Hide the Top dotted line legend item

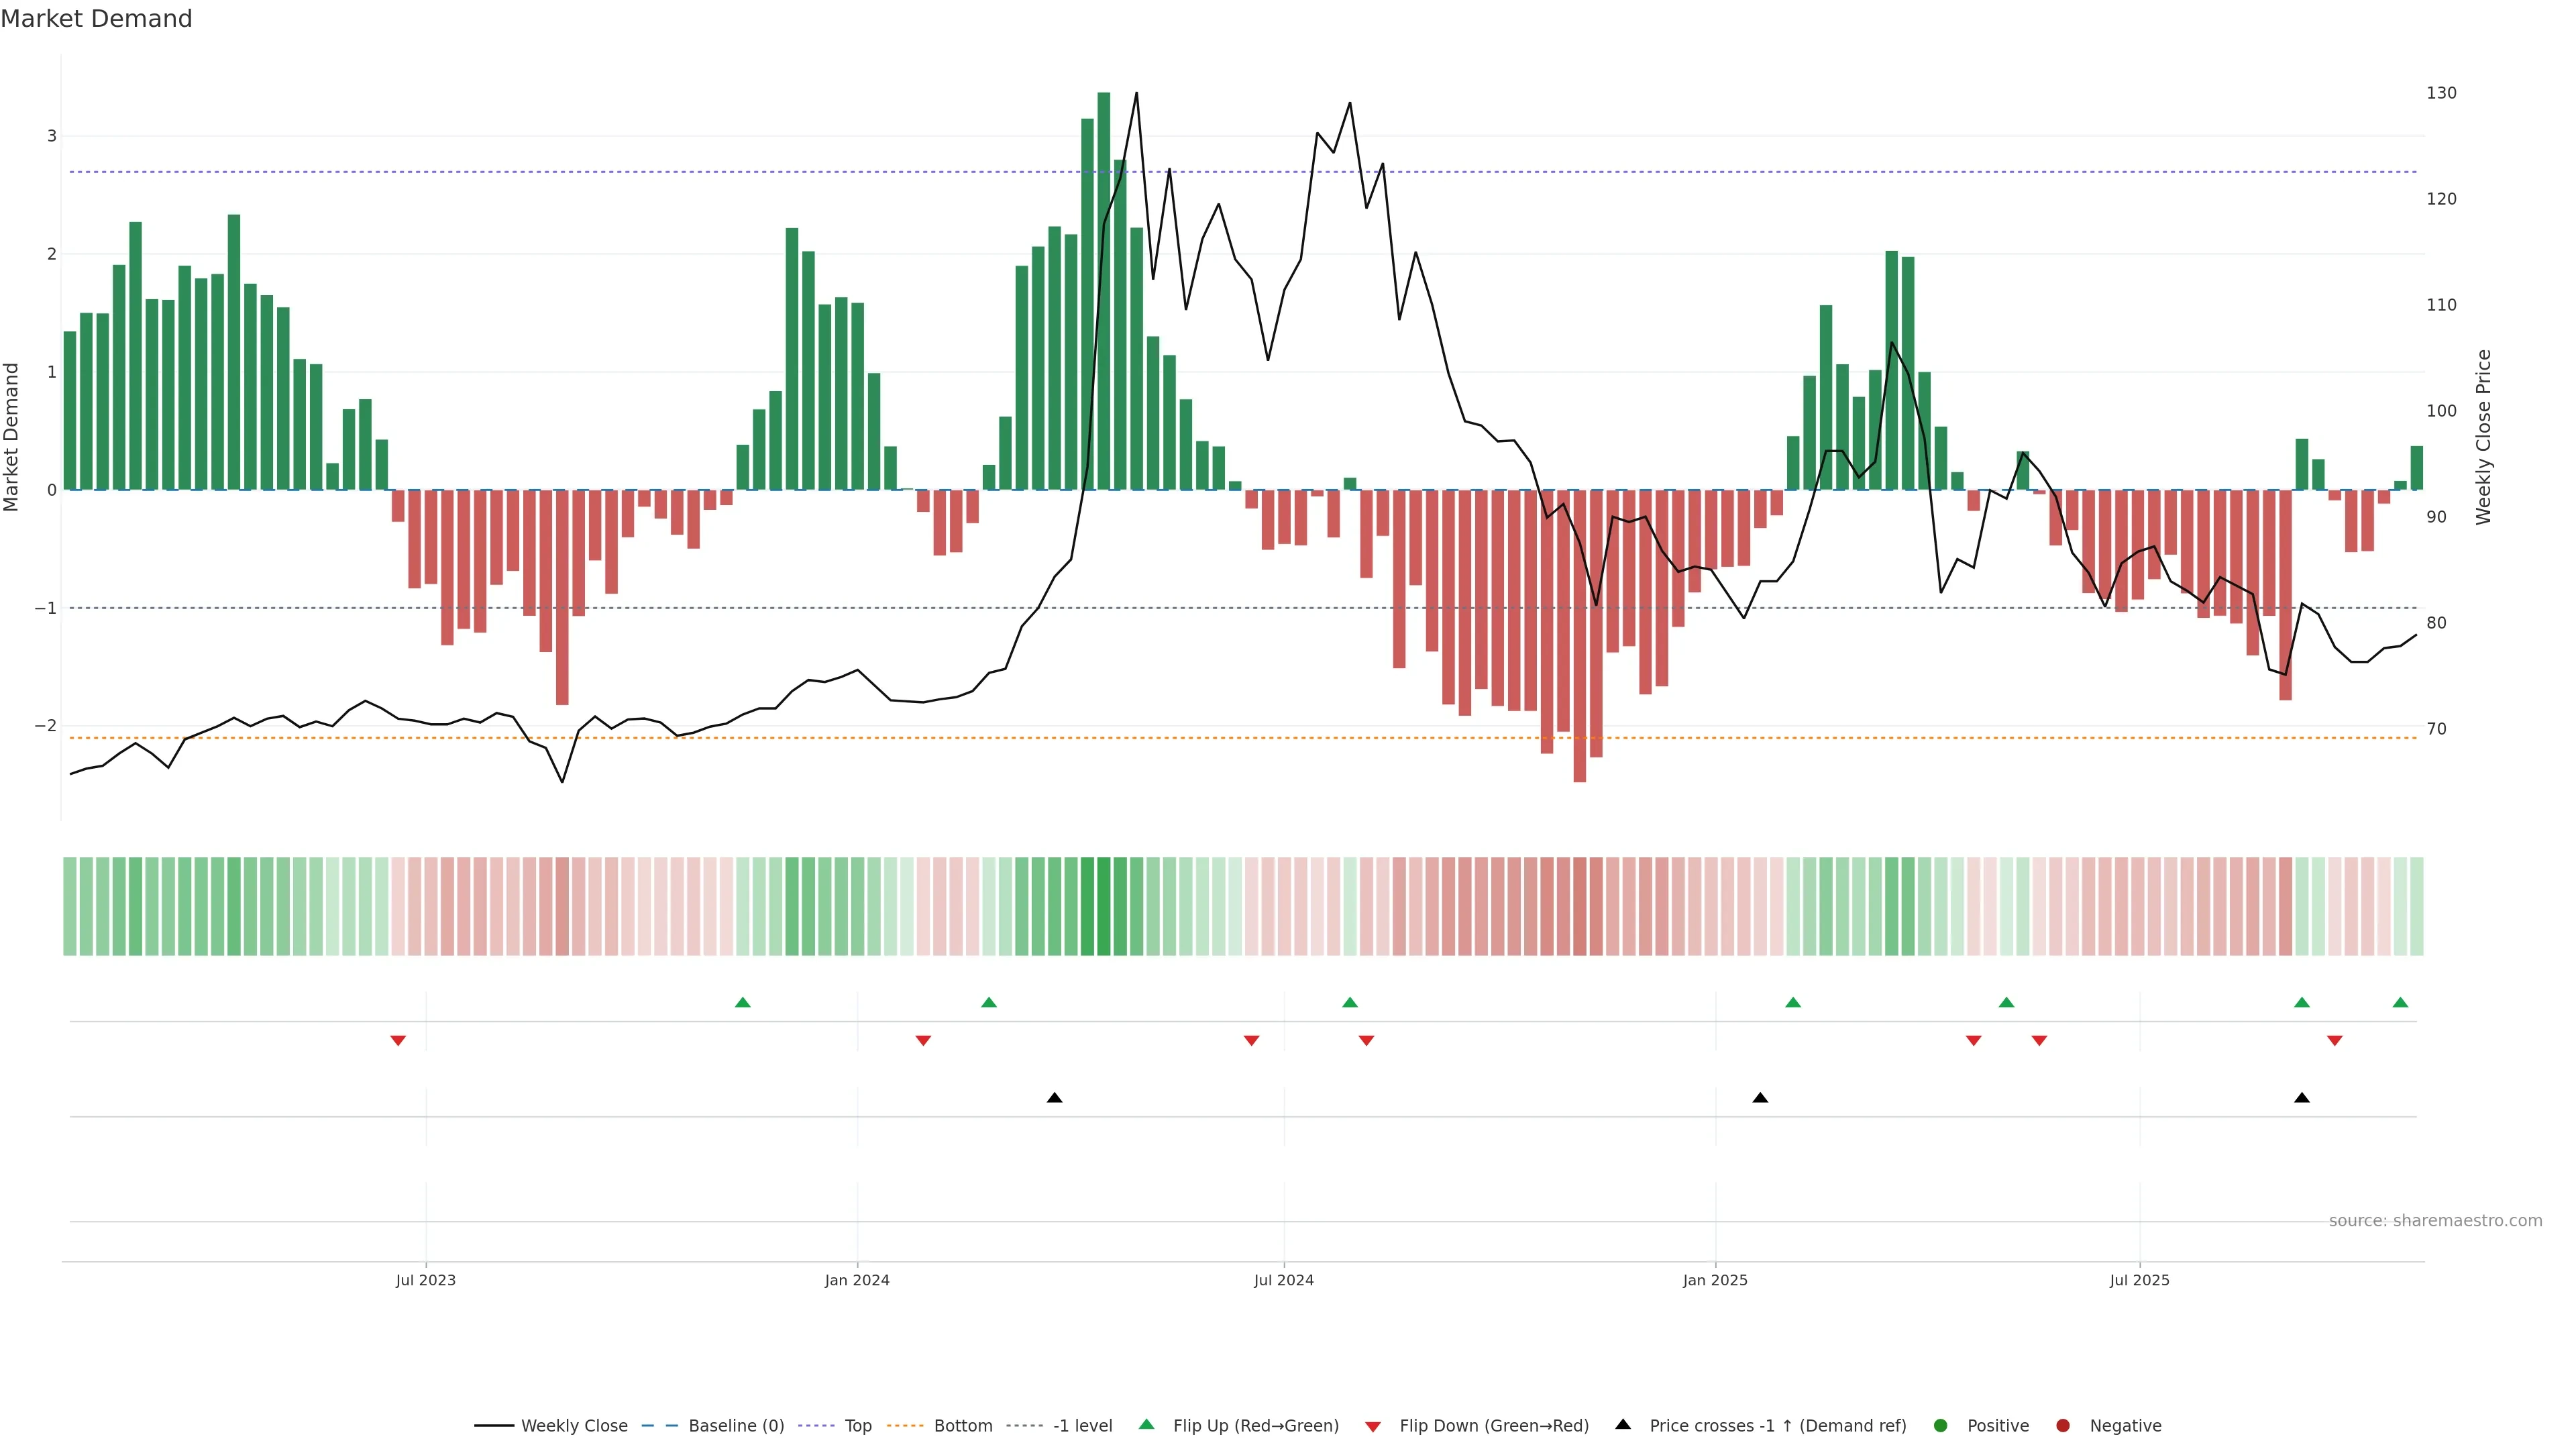point(857,1426)
